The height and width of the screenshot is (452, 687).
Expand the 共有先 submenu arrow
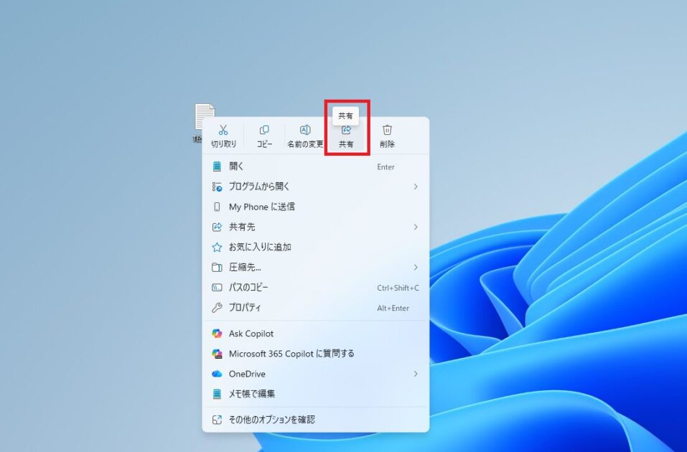[416, 227]
